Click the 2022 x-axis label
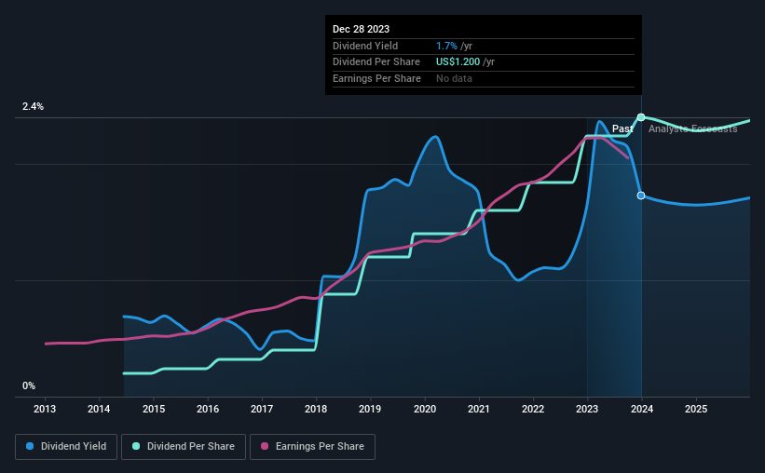The width and height of the screenshot is (765, 473). coord(533,409)
